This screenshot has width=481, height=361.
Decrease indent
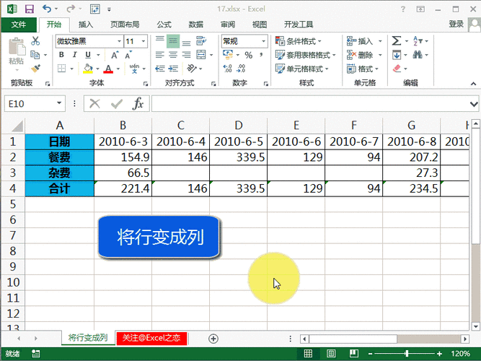pyautogui.click(x=160, y=68)
